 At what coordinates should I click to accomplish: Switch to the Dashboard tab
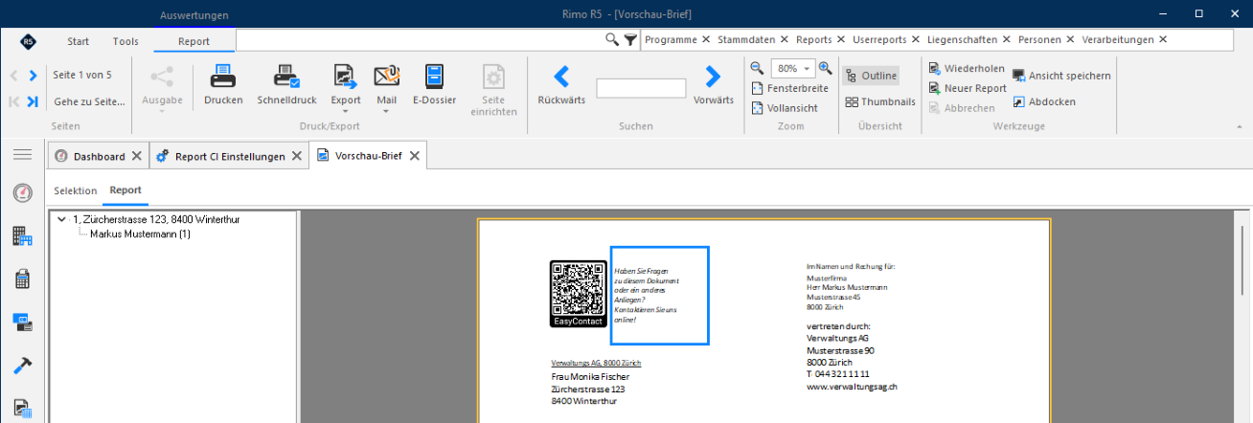99,156
